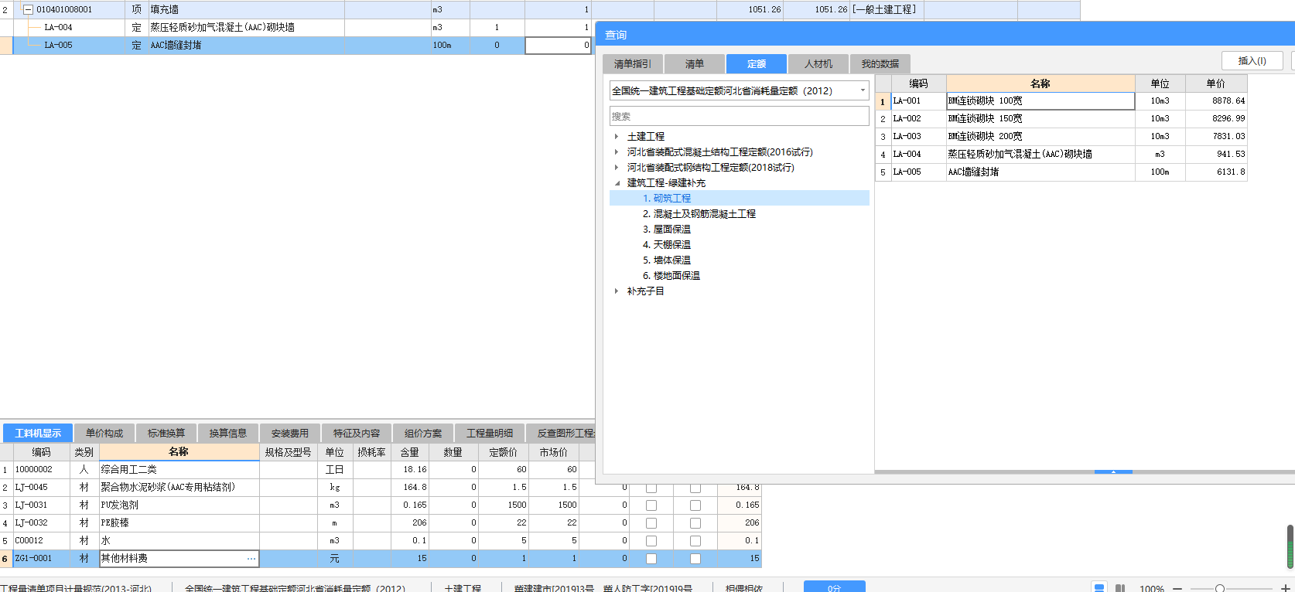Expand the 补充子目 tree node

coord(617,291)
